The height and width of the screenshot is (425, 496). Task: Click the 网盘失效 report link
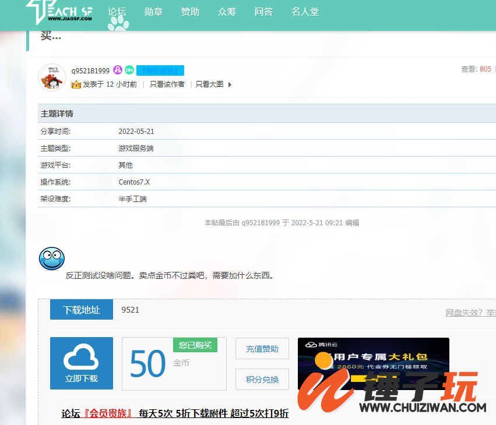pyautogui.click(x=471, y=313)
